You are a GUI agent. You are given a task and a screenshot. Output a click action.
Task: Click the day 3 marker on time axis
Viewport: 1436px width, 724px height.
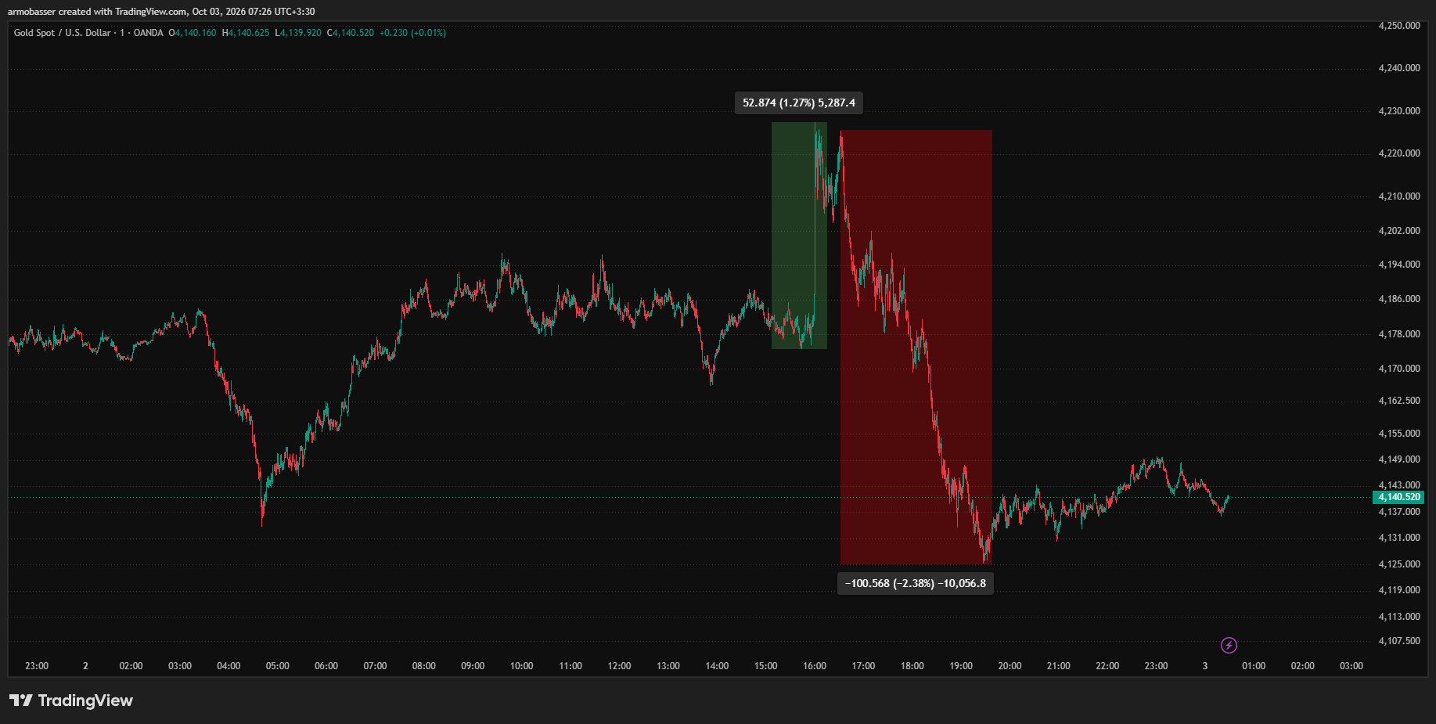click(x=1205, y=666)
